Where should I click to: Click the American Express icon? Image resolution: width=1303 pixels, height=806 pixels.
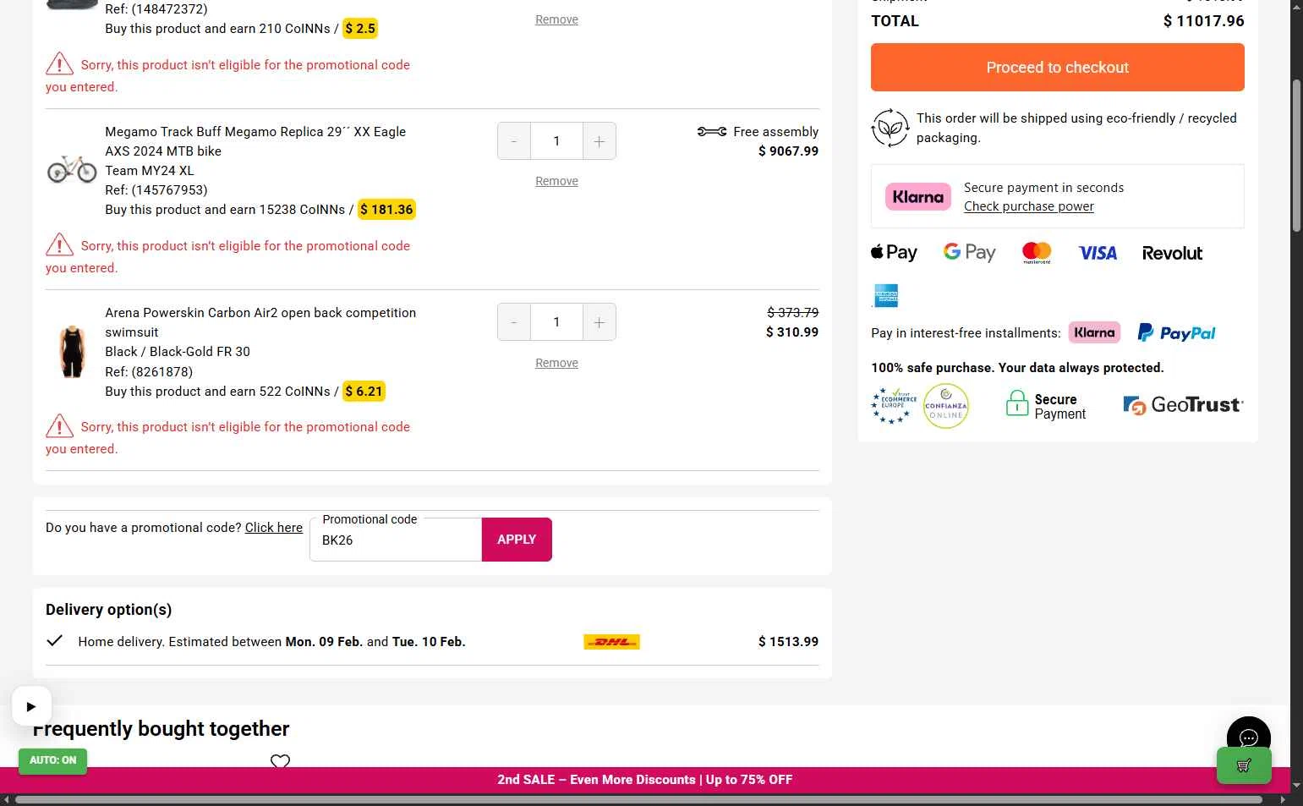click(886, 295)
